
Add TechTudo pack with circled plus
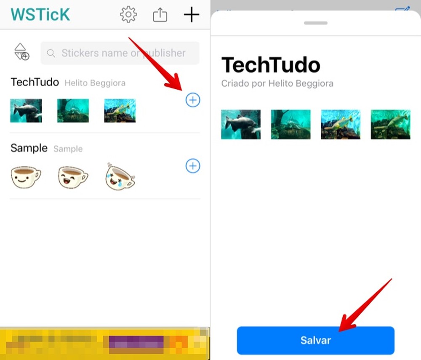coord(193,100)
